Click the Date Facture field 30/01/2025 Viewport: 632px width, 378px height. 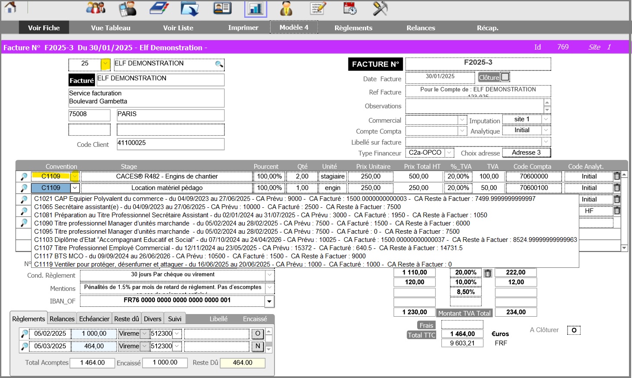click(x=440, y=77)
